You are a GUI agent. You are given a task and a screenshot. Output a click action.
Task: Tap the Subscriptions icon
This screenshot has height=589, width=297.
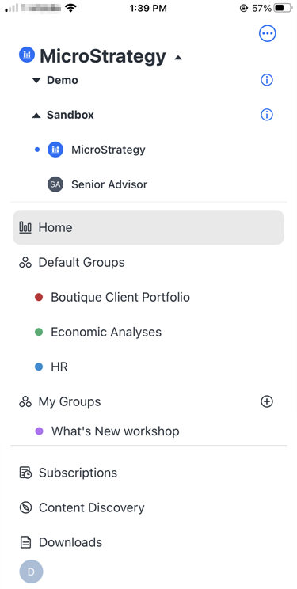(25, 473)
